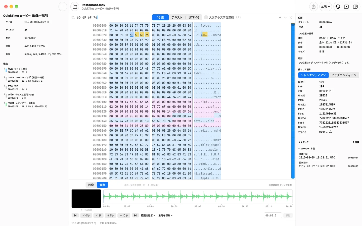
Task: Toggle the media preview panel icon
Action: (346, 7)
